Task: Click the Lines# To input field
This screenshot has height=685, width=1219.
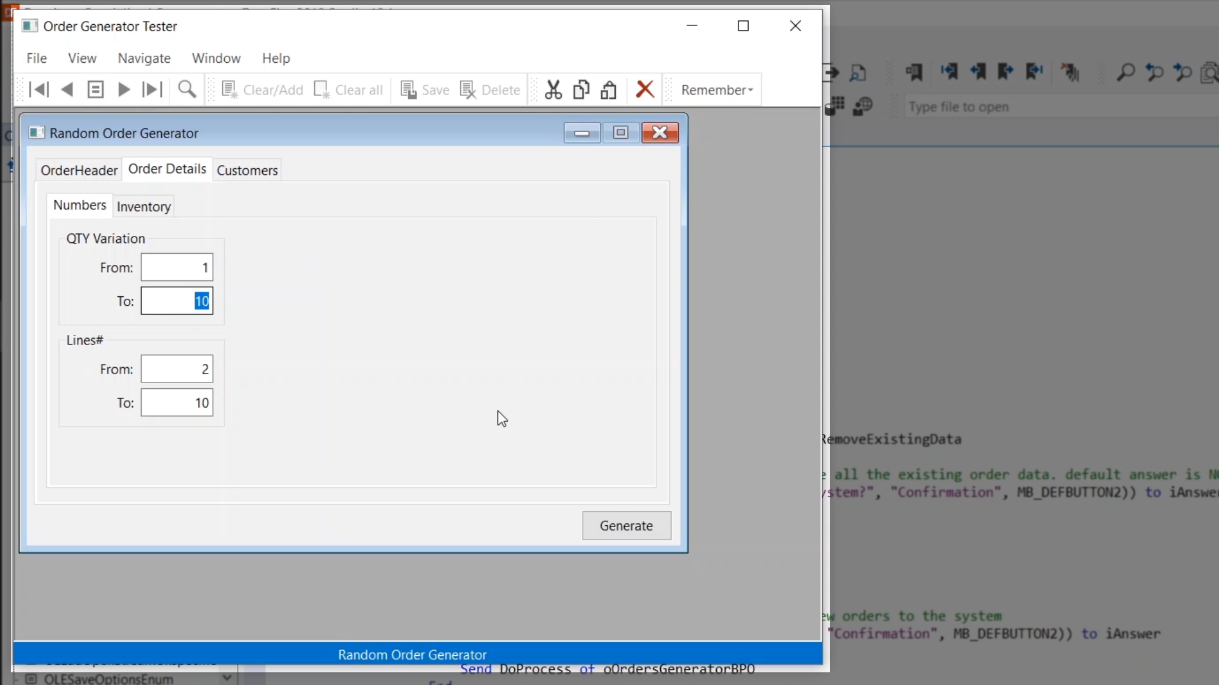Action: (x=177, y=403)
